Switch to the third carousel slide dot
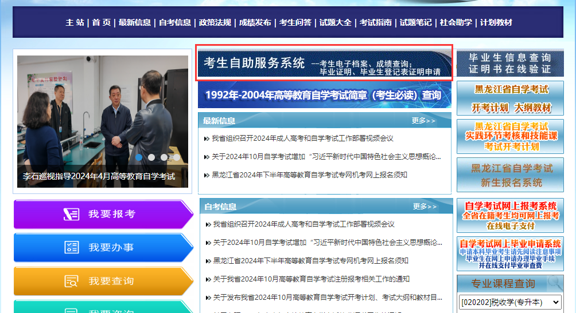576x313 pixels. click(164, 157)
